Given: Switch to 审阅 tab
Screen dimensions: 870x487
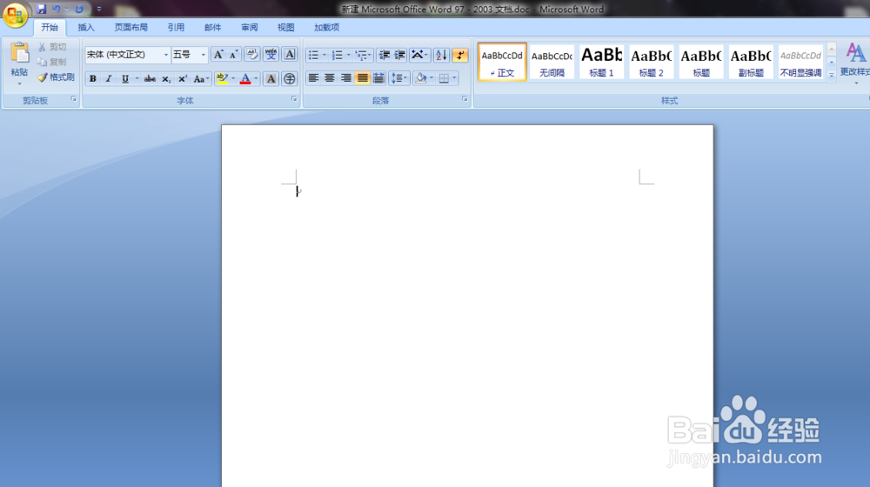Looking at the screenshot, I should (249, 27).
